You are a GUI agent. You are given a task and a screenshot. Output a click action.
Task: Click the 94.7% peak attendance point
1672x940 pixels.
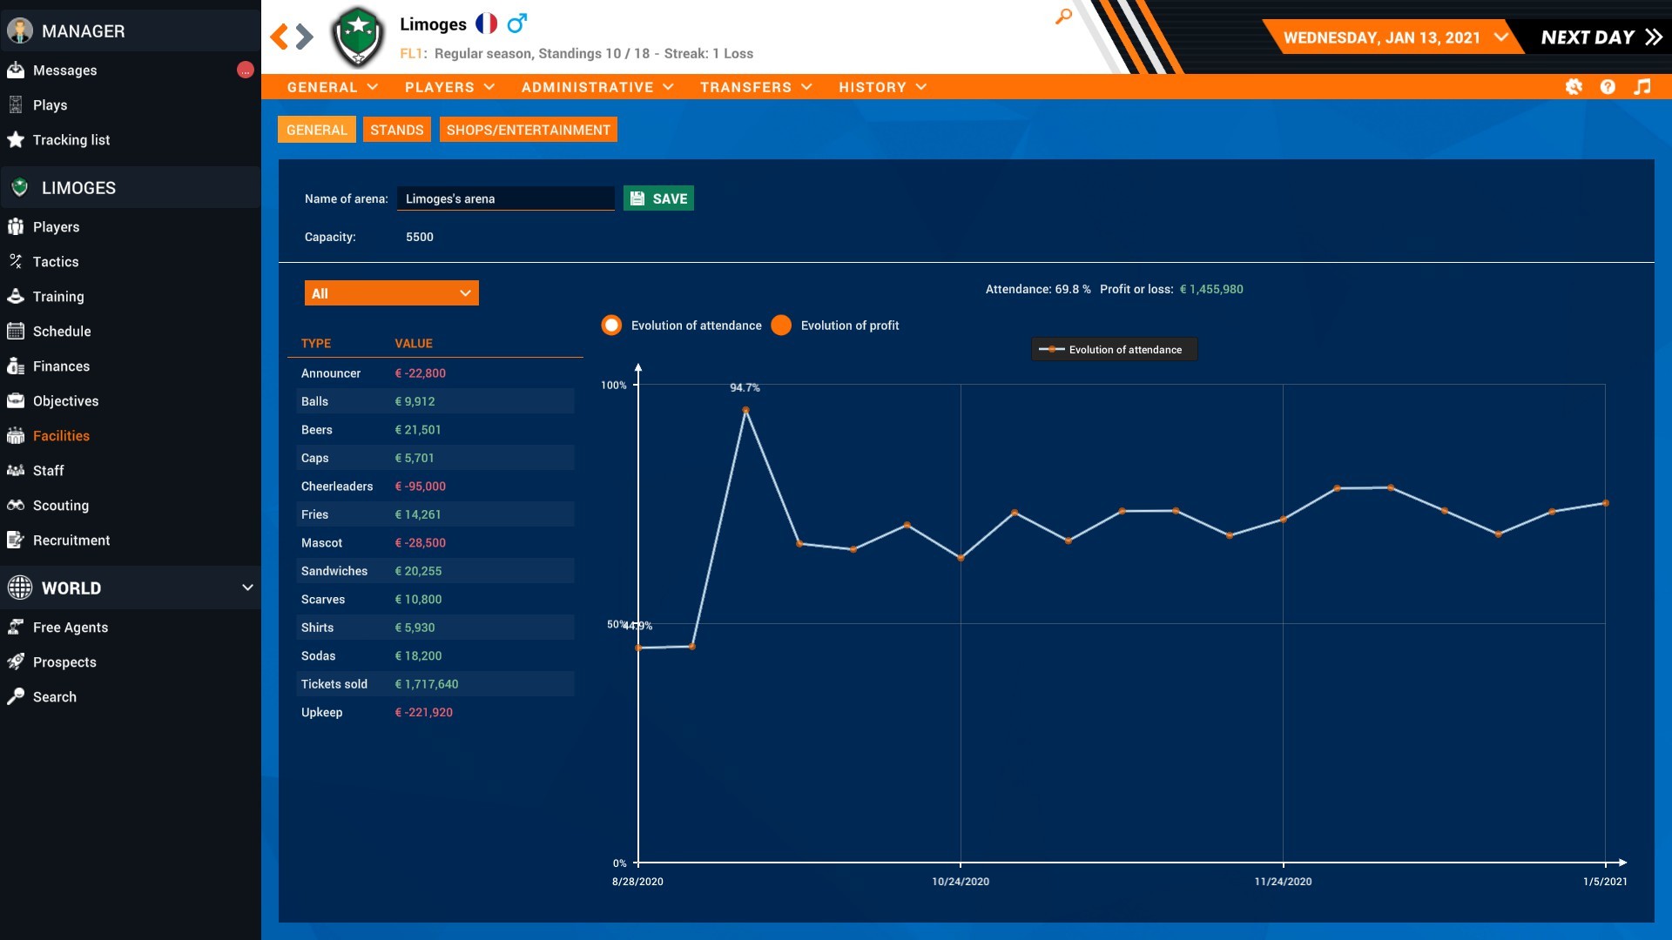coord(745,410)
